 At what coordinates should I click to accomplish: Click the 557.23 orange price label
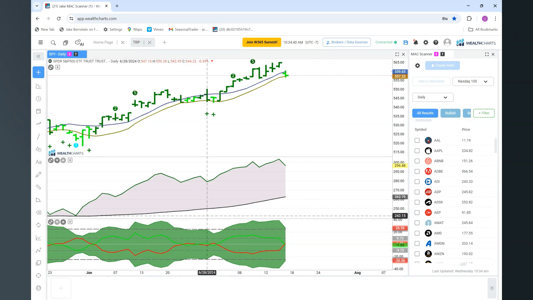(400, 76)
